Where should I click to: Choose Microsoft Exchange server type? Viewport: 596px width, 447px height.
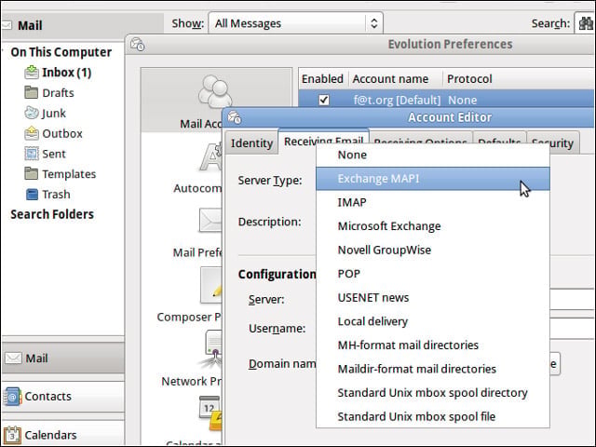432,226
